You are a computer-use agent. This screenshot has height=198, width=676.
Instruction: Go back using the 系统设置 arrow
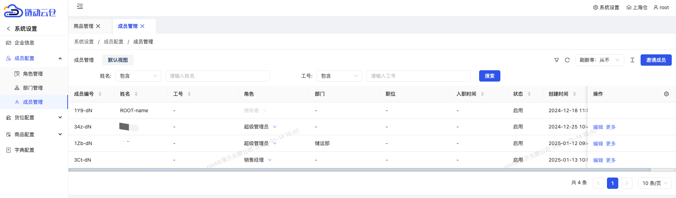pyautogui.click(x=8, y=29)
